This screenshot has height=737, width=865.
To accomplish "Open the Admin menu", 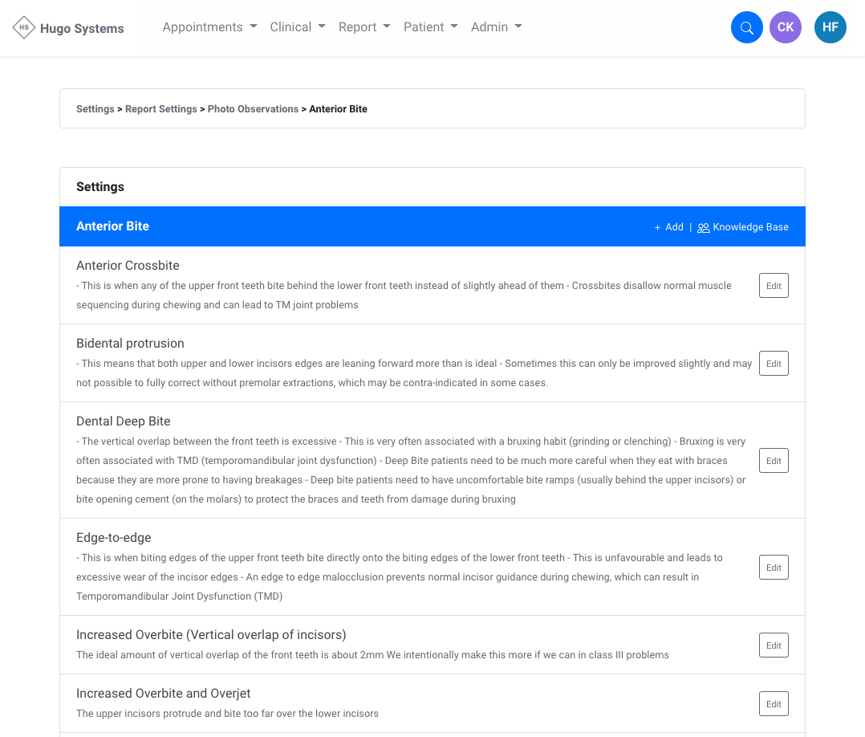I will (x=496, y=27).
